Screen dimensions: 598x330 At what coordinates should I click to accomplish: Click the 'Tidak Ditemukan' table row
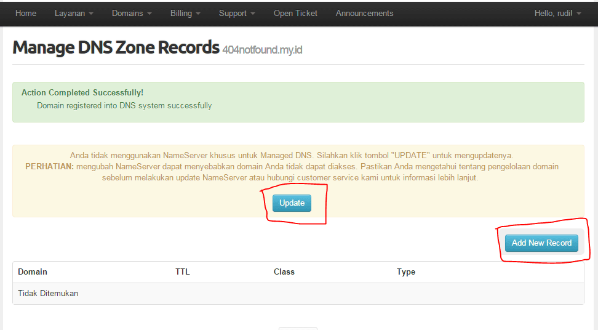point(298,294)
